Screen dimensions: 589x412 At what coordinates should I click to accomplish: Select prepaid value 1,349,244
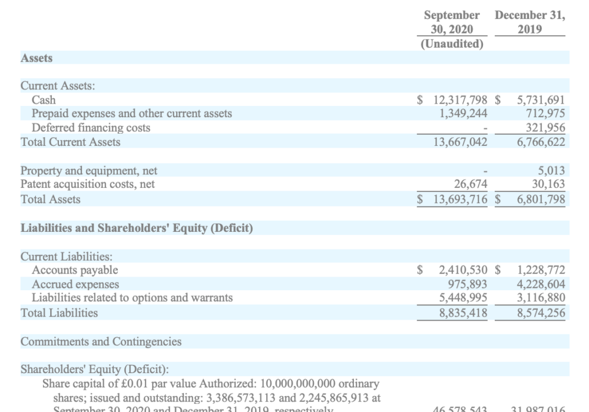coord(463,114)
